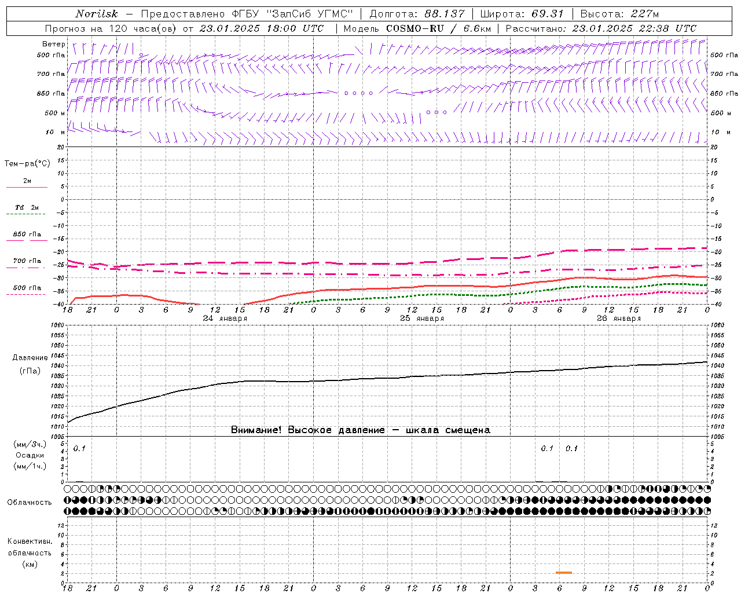
Task: Click the Долгота: 88.137 value
Action: tap(417, 14)
